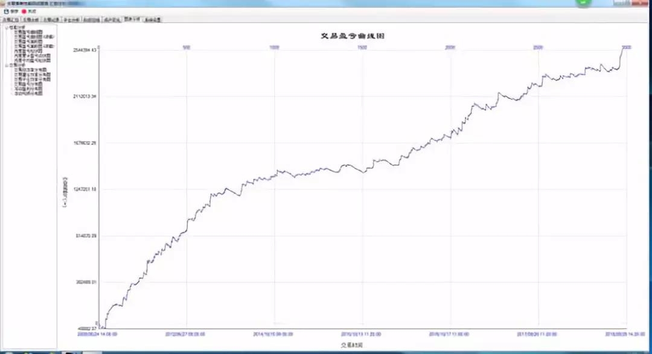Switch to the 交易汇总 tab
The height and width of the screenshot is (354, 652).
coord(10,19)
